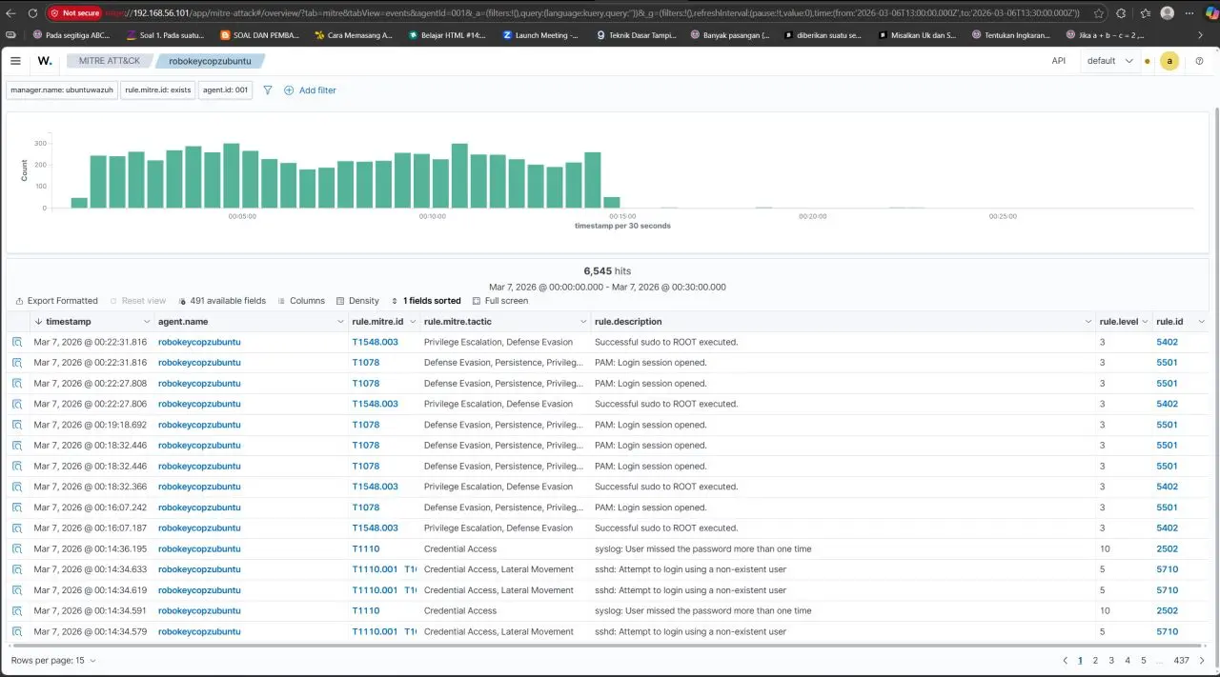
Task: Edit filter manager.name: ubuntuwazuh
Action: [62, 90]
